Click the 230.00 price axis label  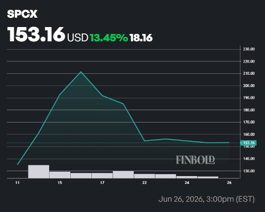(249, 49)
